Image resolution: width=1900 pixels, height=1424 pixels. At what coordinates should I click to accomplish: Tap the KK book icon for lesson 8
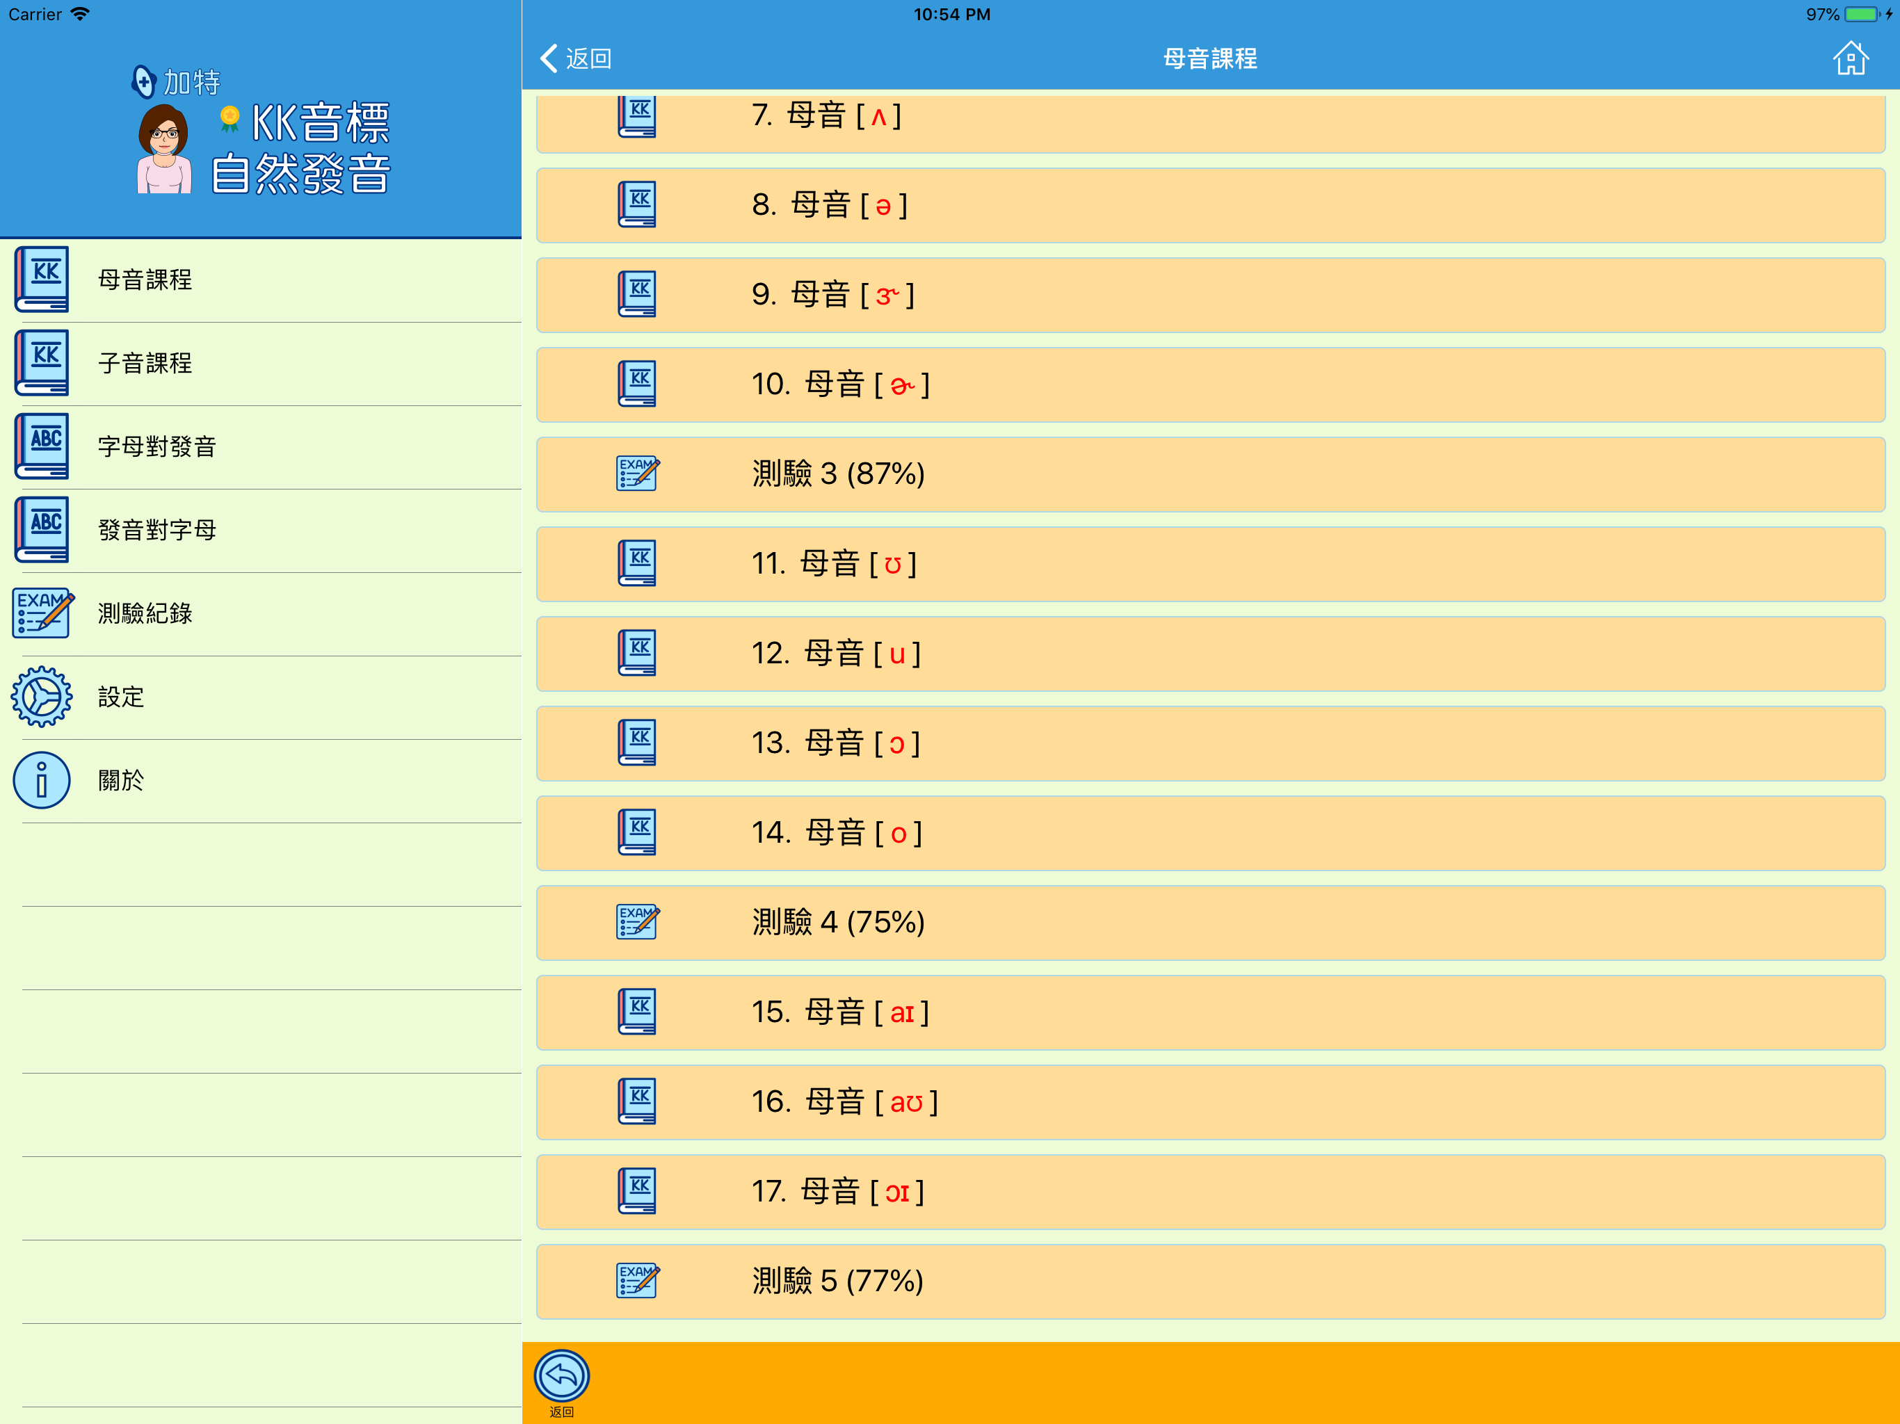(x=637, y=204)
